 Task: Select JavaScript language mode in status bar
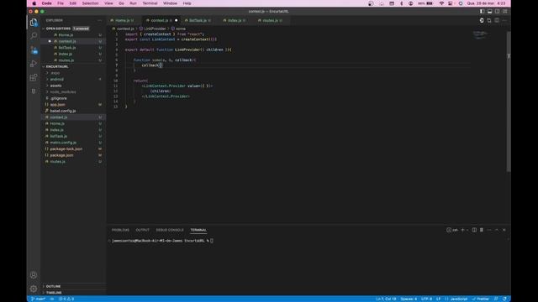point(459,299)
